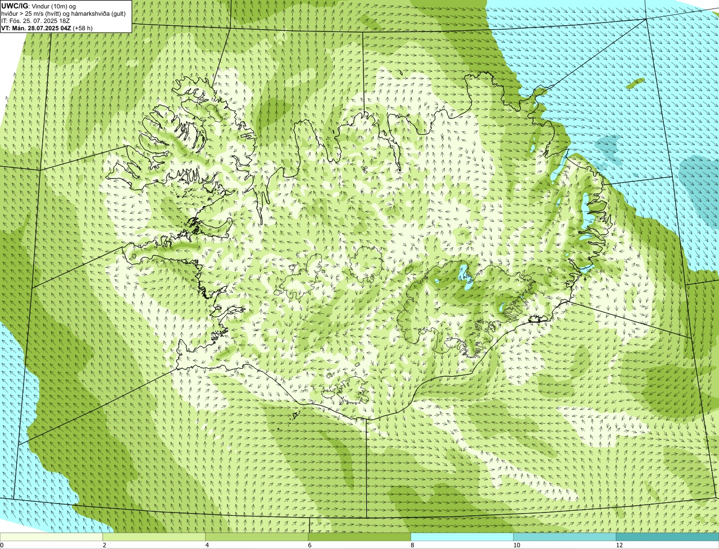
Task: Click the "hviður > 25 m/s (hvítt)" description line
Action: pyautogui.click(x=63, y=13)
